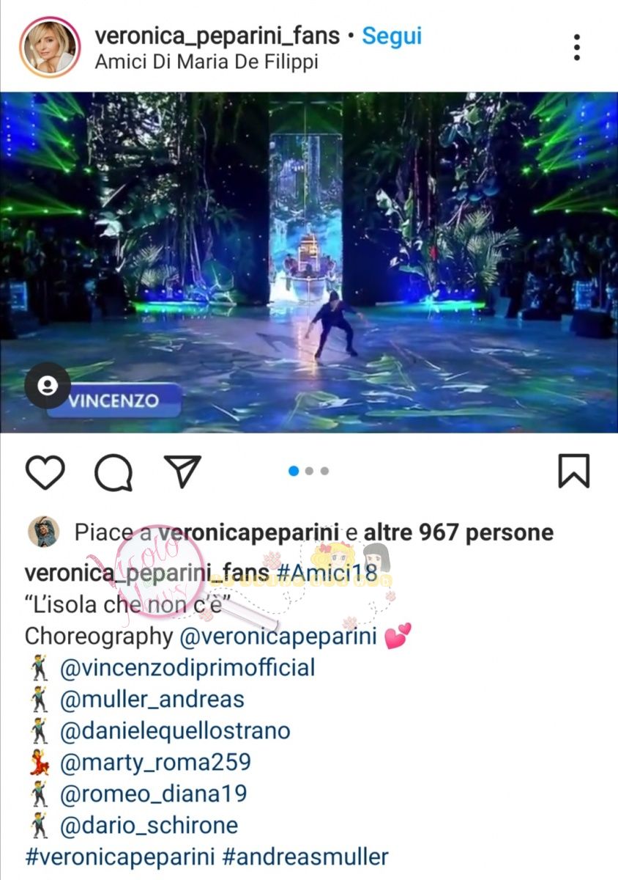Open veronica_peparini_fans profile picture
The image size is (618, 880).
tap(50, 47)
